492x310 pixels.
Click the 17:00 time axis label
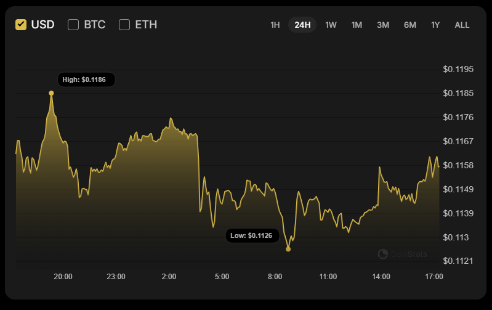click(x=434, y=277)
